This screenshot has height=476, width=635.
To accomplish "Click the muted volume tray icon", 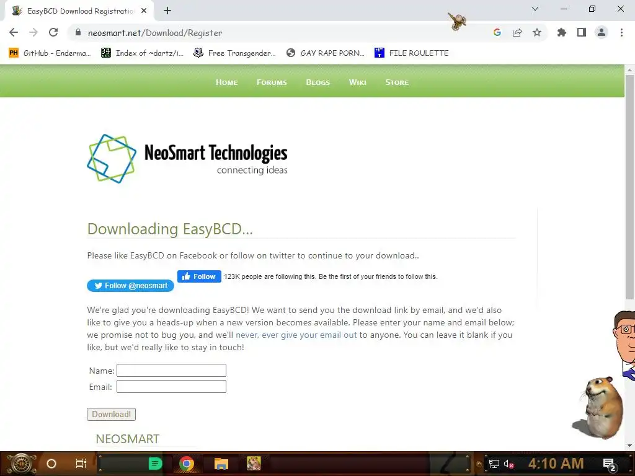I will pyautogui.click(x=509, y=464).
